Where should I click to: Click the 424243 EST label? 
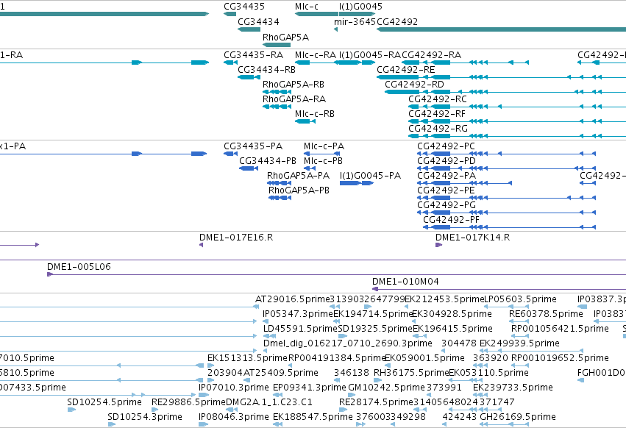tap(460, 417)
